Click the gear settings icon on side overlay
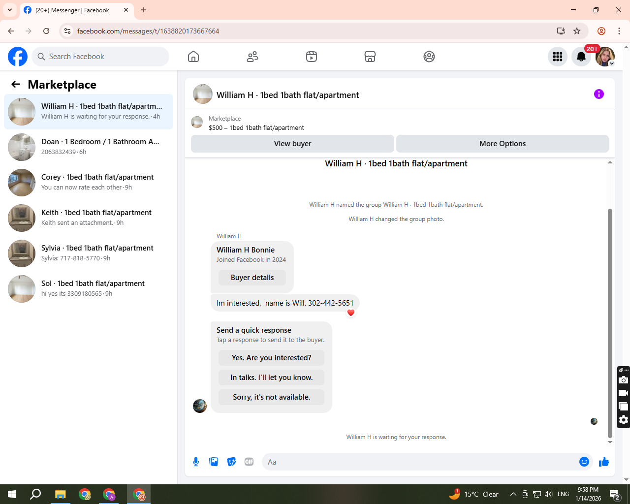Image resolution: width=630 pixels, height=504 pixels. click(624, 420)
